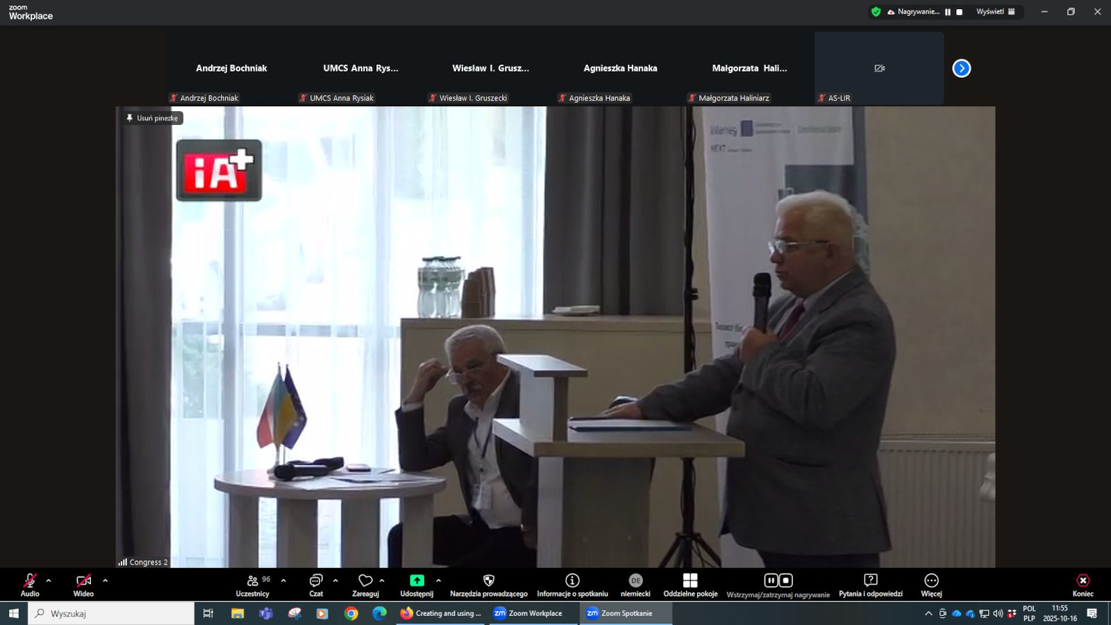Viewport: 1111px width, 625px height.
Task: Turn on camera with Wideo button
Action: [83, 584]
